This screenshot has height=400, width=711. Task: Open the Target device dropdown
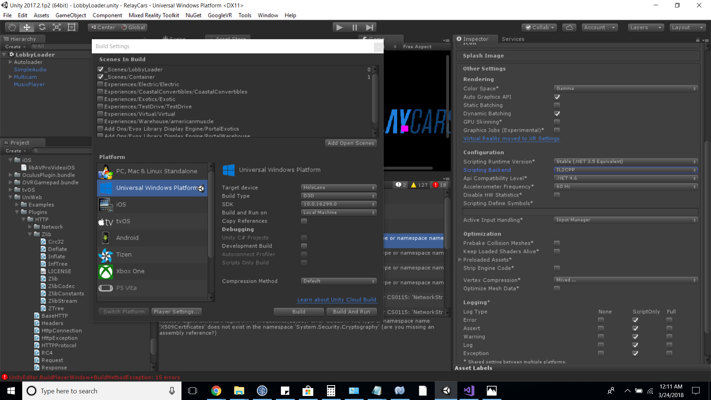tap(338, 187)
